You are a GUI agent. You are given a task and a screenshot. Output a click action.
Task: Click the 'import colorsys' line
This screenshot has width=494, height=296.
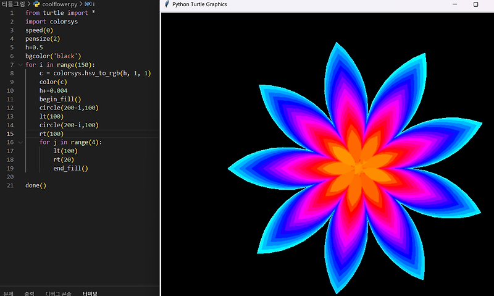(x=51, y=22)
